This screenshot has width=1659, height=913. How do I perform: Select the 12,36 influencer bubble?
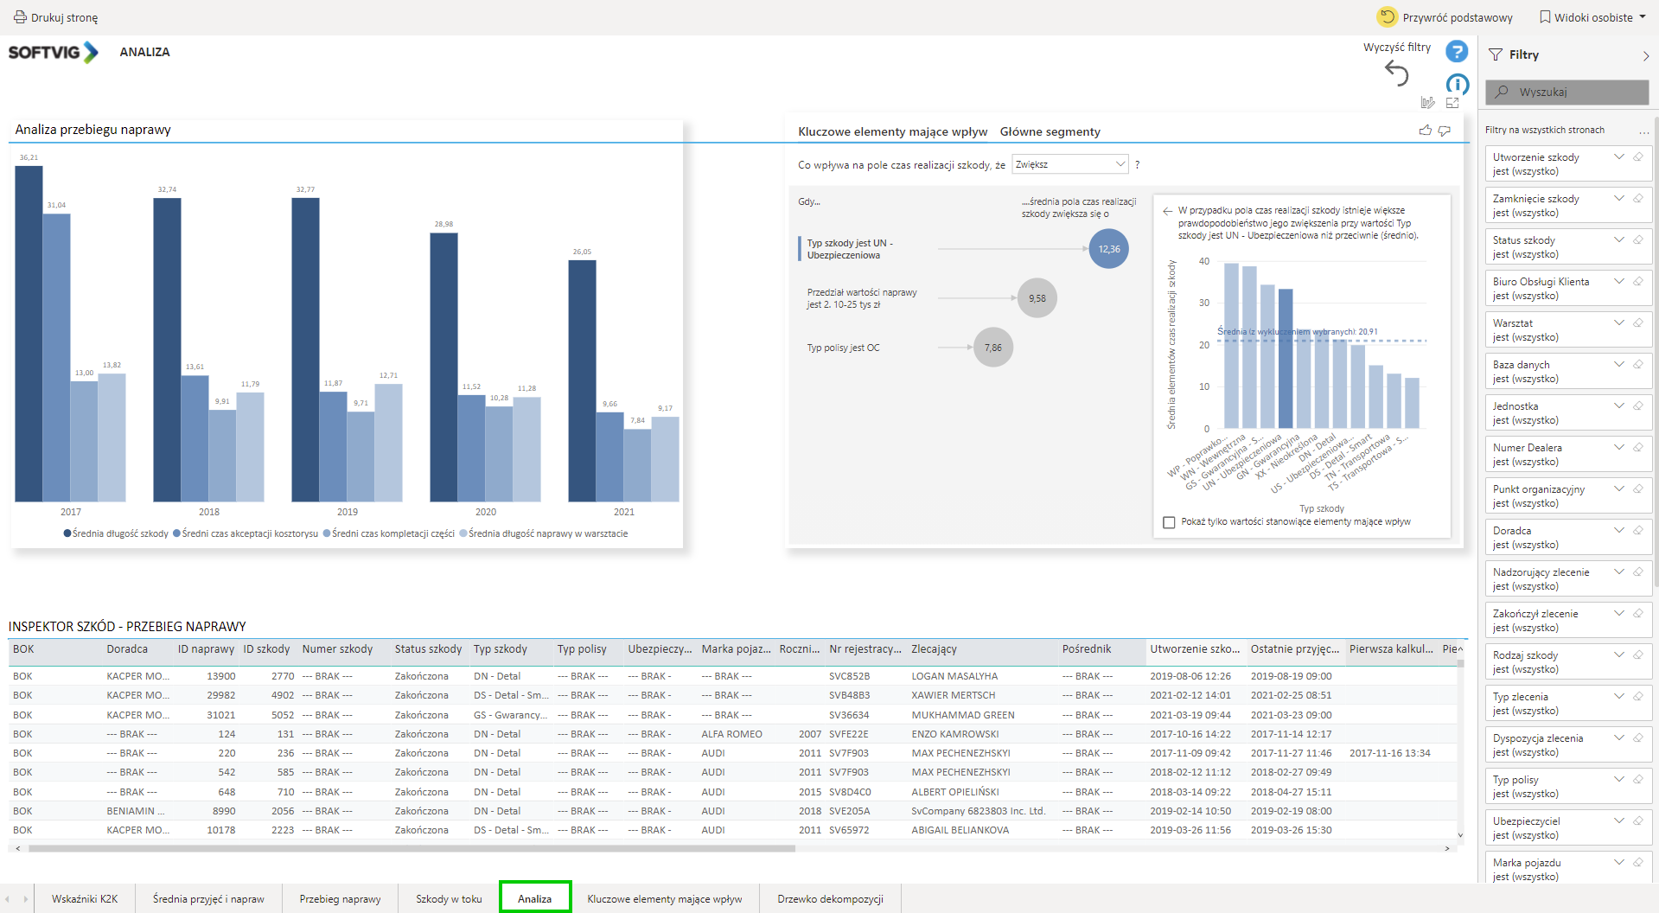tap(1108, 249)
